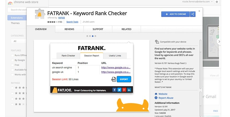Click the CSV export file icon
Image resolution: width=230 pixels, height=117 pixels.
coord(113,79)
